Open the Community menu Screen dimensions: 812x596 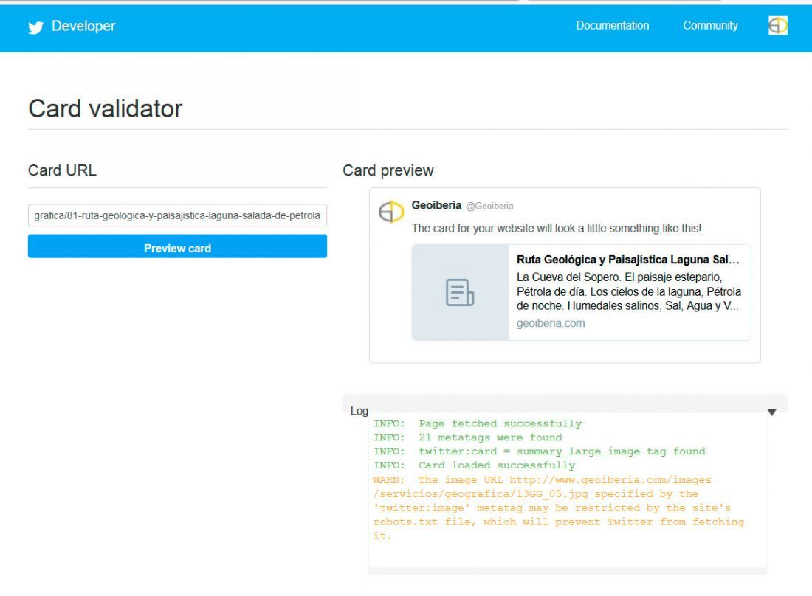710,25
